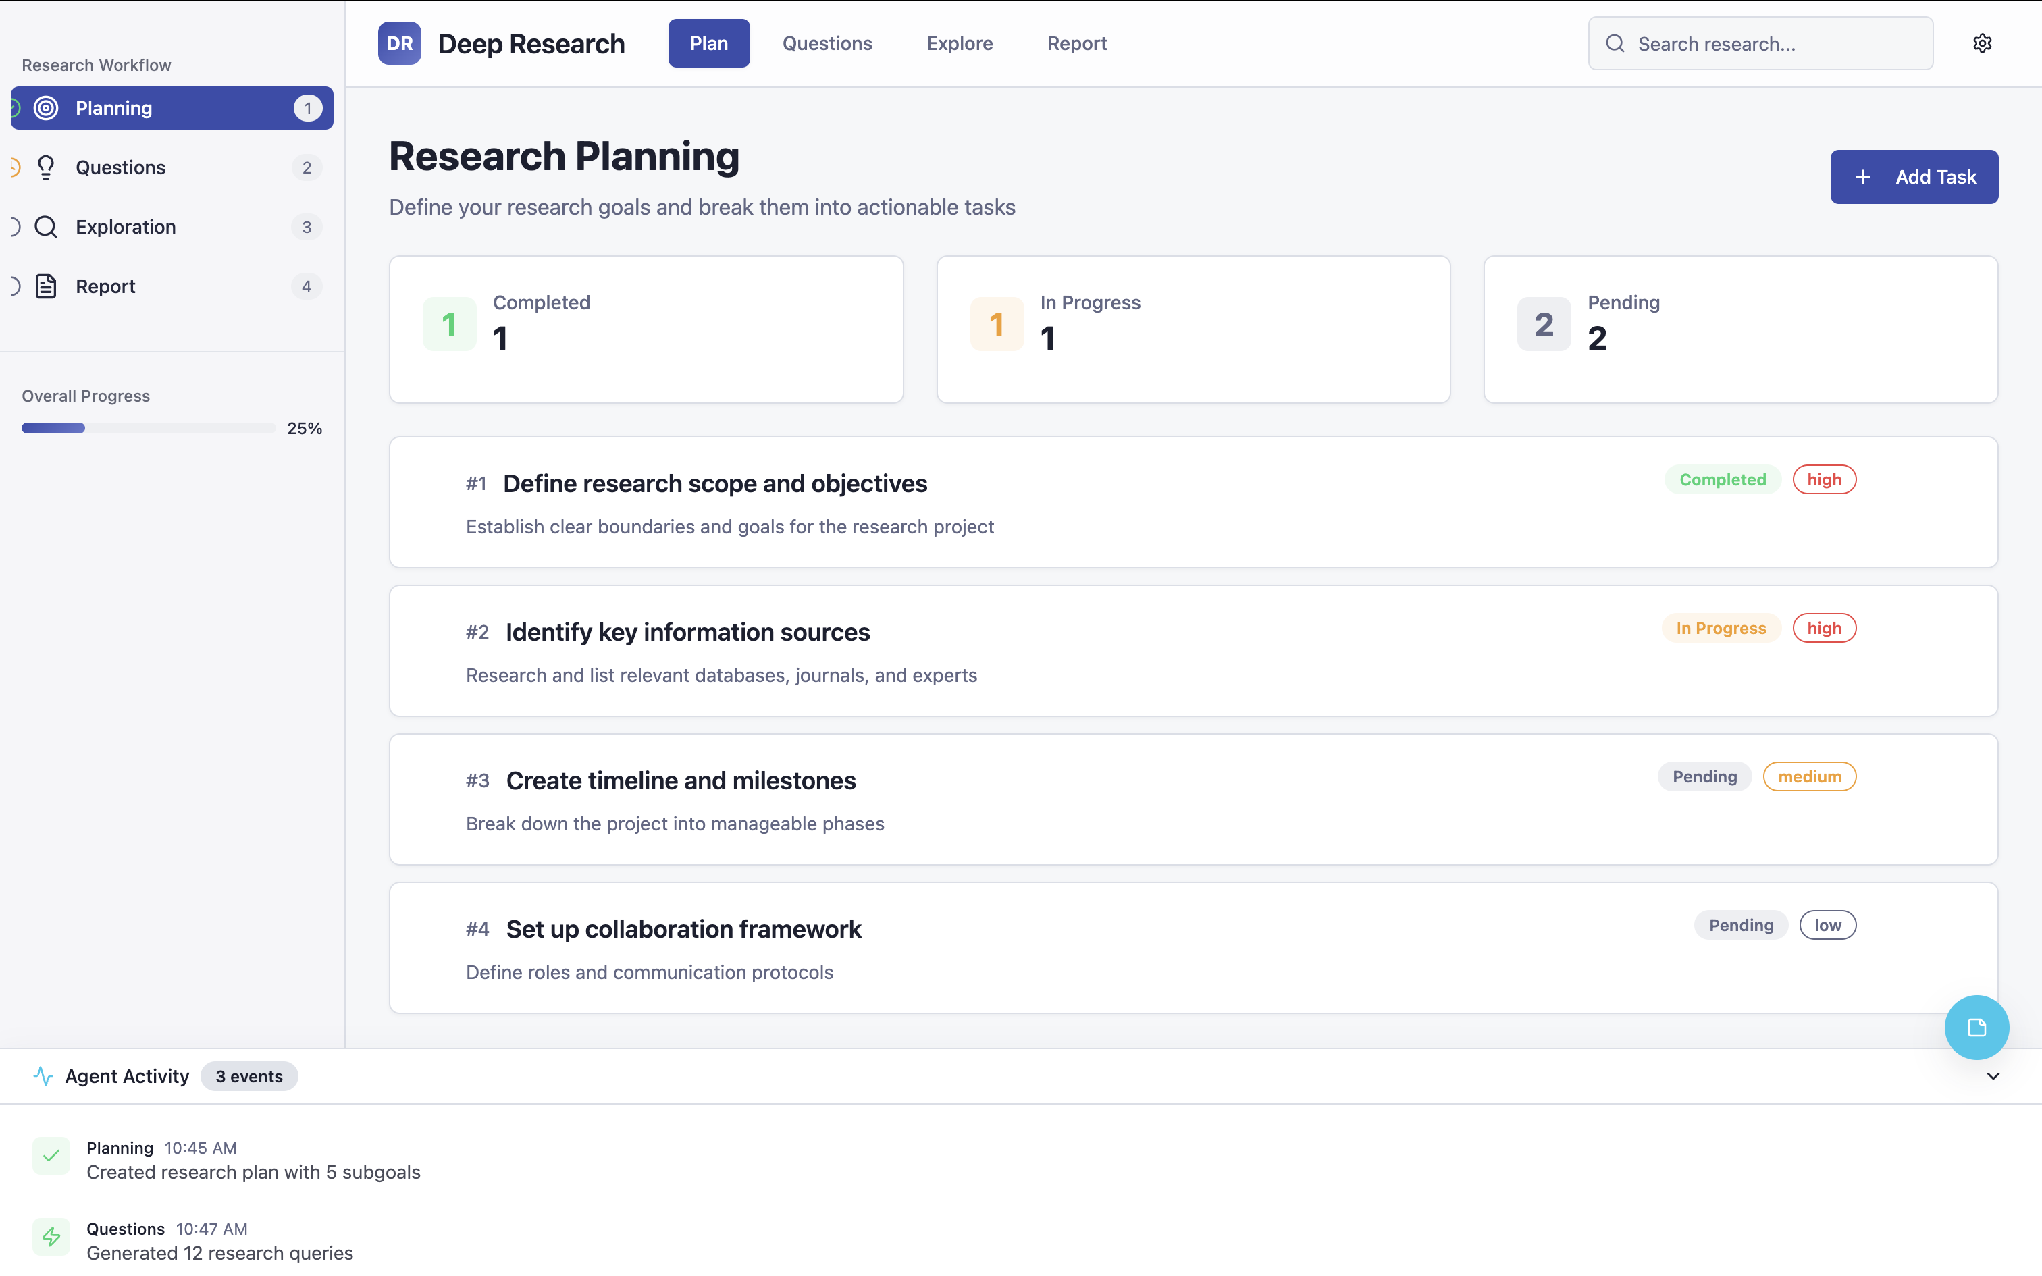The height and width of the screenshot is (1276, 2042).
Task: Click Report step count badge 4
Action: [307, 286]
